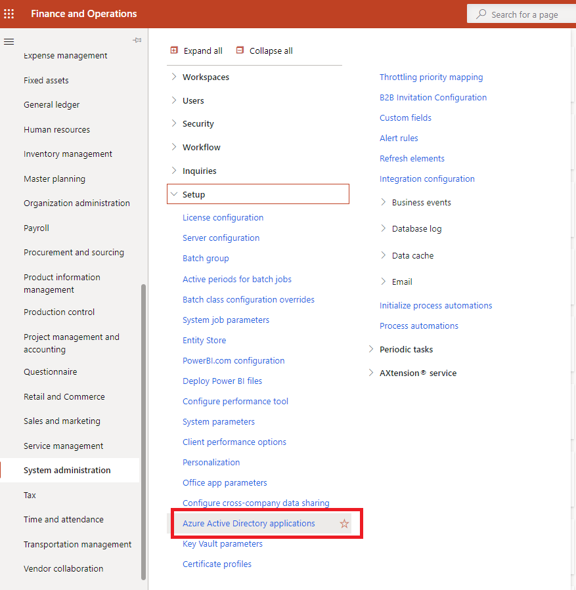Open Batch group page
This screenshot has width=576, height=590.
[x=206, y=259]
